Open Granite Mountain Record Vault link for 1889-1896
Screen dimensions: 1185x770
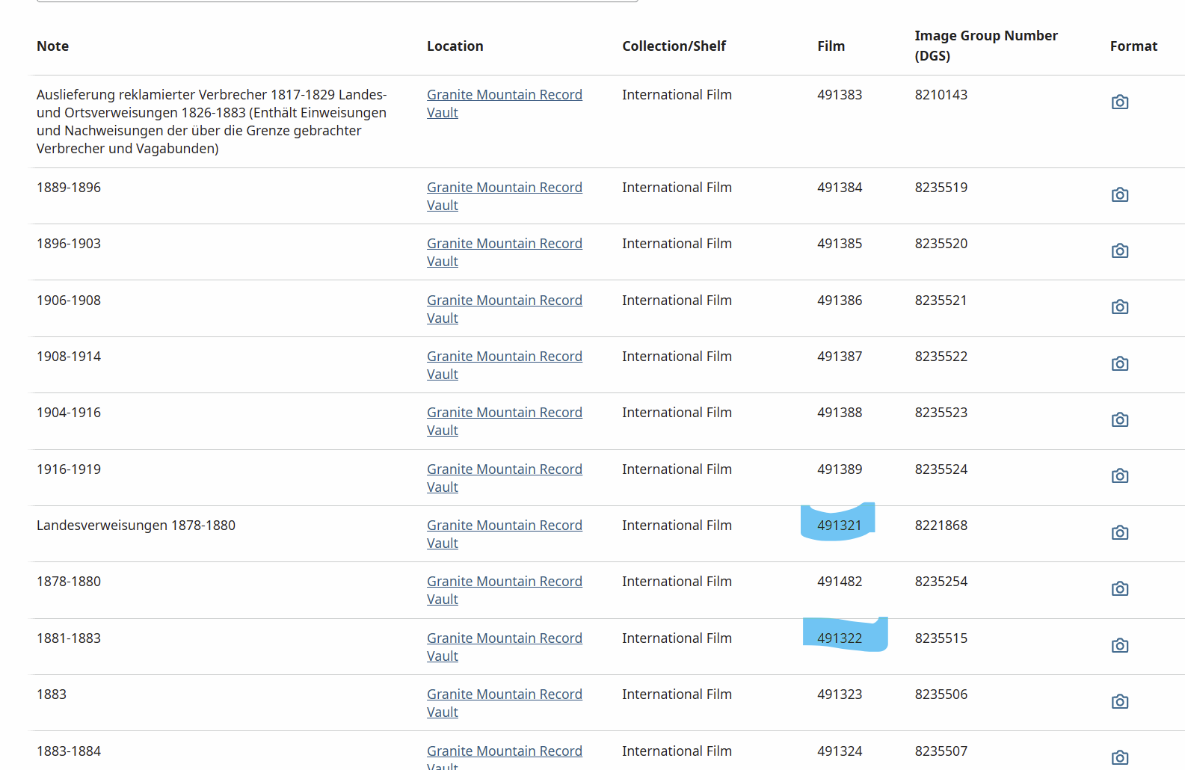tap(504, 197)
